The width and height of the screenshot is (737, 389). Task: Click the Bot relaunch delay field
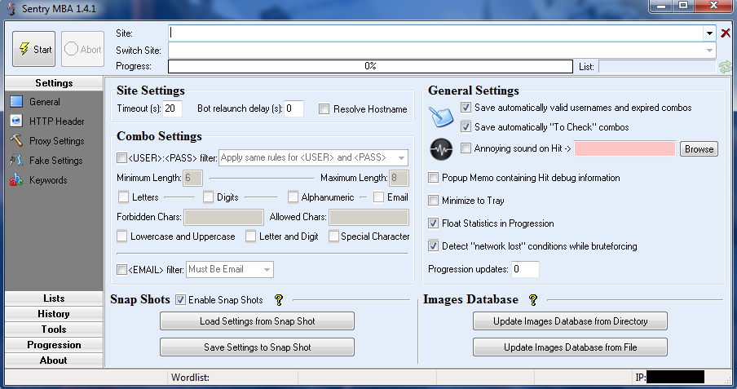tap(293, 108)
